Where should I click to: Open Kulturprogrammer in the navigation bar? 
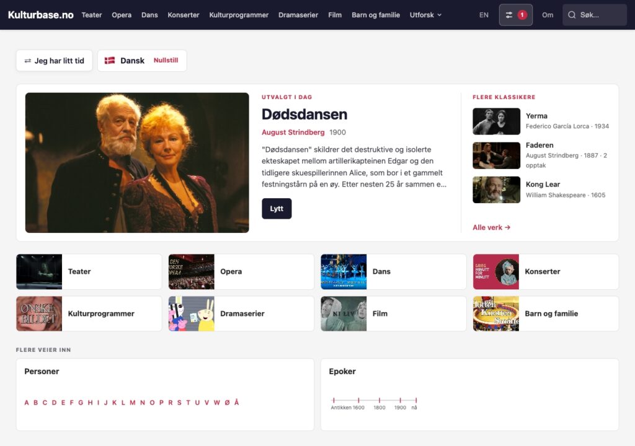pyautogui.click(x=239, y=15)
